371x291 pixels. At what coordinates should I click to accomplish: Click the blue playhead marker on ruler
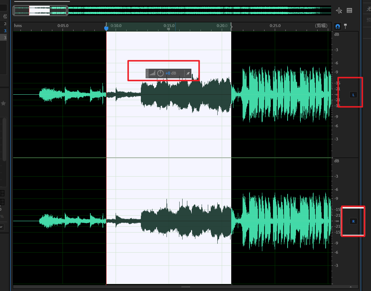[x=106, y=29]
